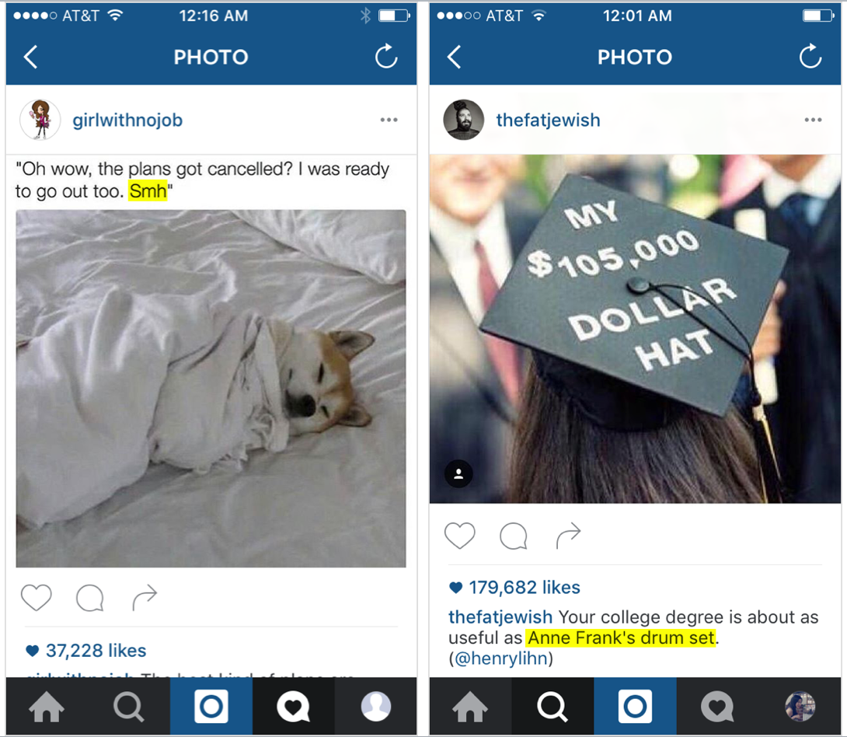Image resolution: width=847 pixels, height=737 pixels.
Task: Go to Home tab on left phone
Action: click(47, 706)
